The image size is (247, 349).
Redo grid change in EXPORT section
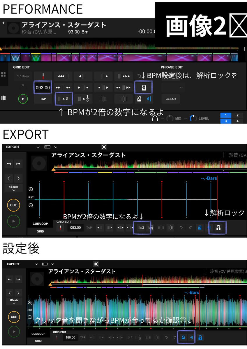coord(190,227)
